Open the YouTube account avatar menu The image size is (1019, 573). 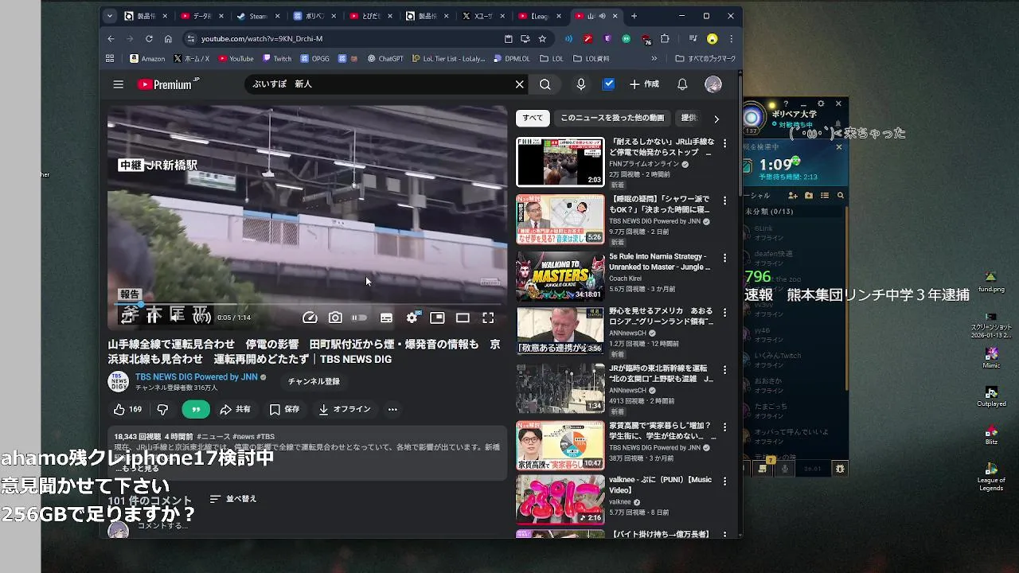[713, 84]
